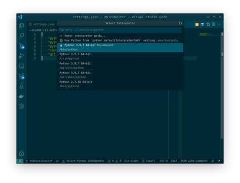The image size is (240, 183).
Task: Click line number 7 in the gutter
Action: tap(35, 58)
